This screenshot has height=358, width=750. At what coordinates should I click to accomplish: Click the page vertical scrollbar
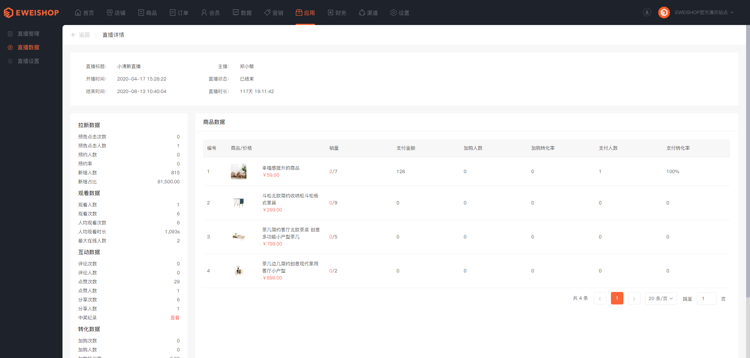point(748,161)
